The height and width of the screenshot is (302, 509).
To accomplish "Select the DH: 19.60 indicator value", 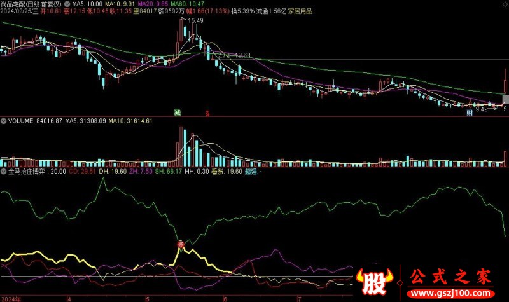I will pyautogui.click(x=113, y=171).
